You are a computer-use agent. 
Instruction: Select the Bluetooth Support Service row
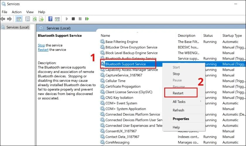172,64
